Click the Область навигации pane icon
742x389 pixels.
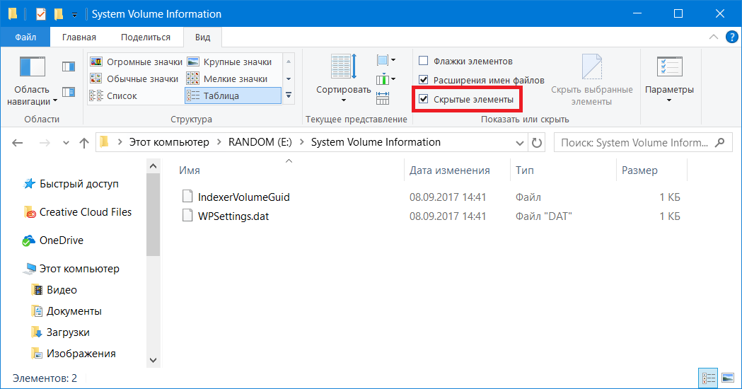32,67
